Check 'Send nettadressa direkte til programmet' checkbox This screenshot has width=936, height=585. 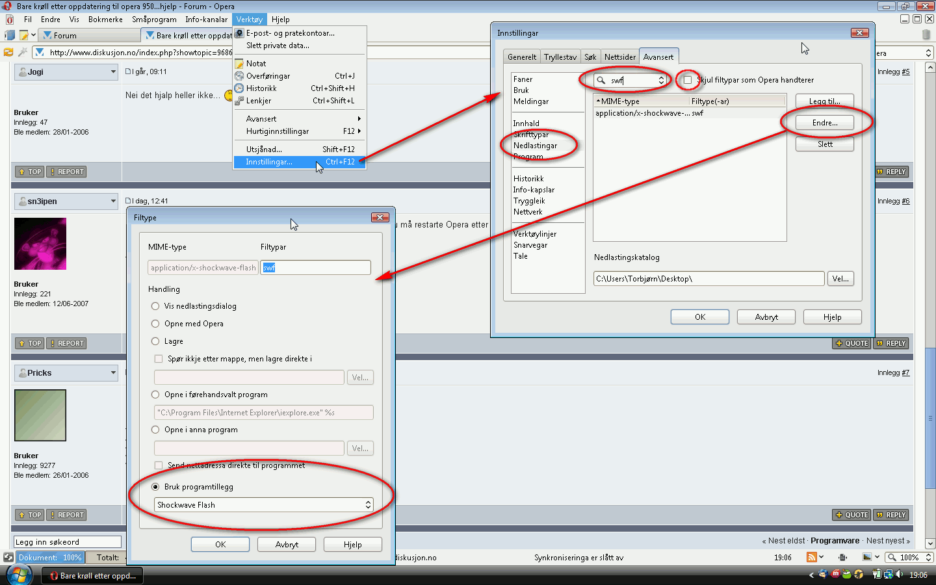(x=159, y=465)
